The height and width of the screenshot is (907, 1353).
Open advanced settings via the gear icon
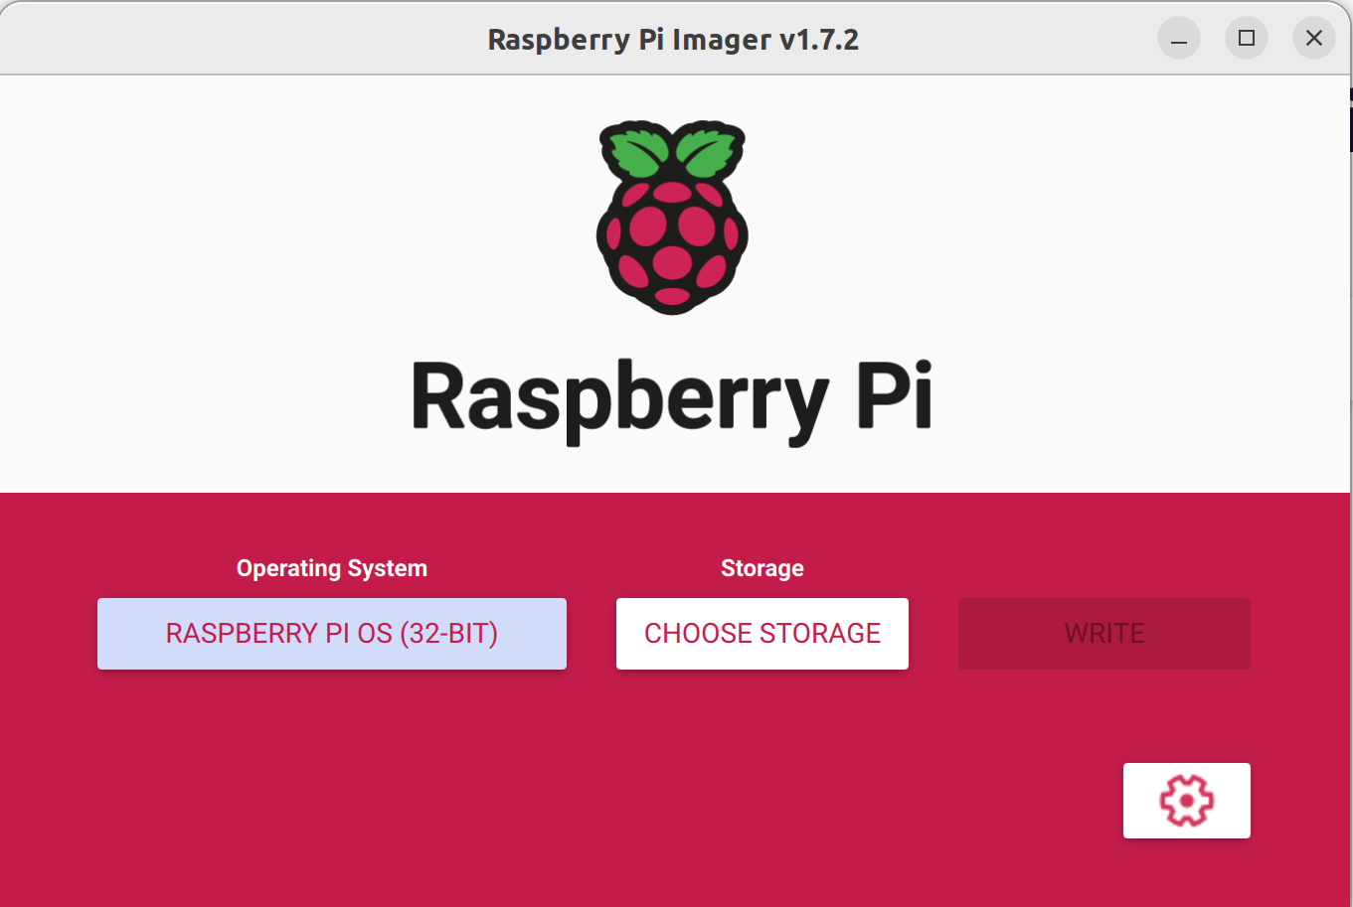pyautogui.click(x=1186, y=800)
